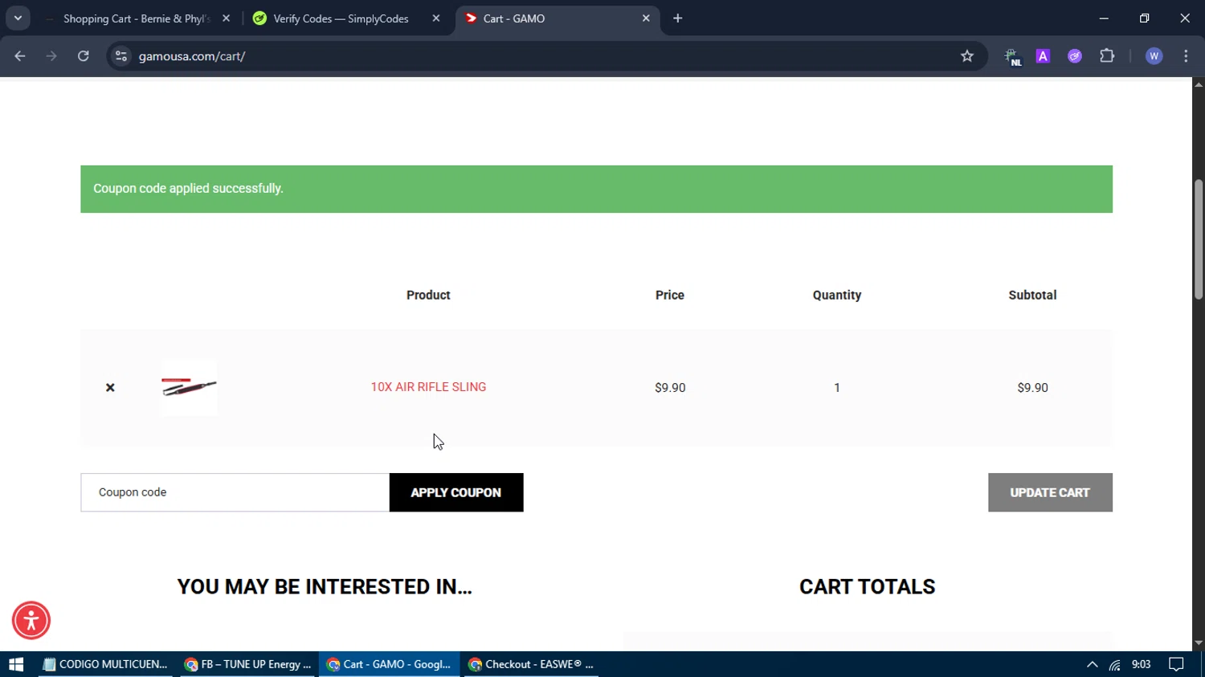The height and width of the screenshot is (677, 1205).
Task: Click the 'Coupon code applied successfully.' message
Action: [188, 189]
